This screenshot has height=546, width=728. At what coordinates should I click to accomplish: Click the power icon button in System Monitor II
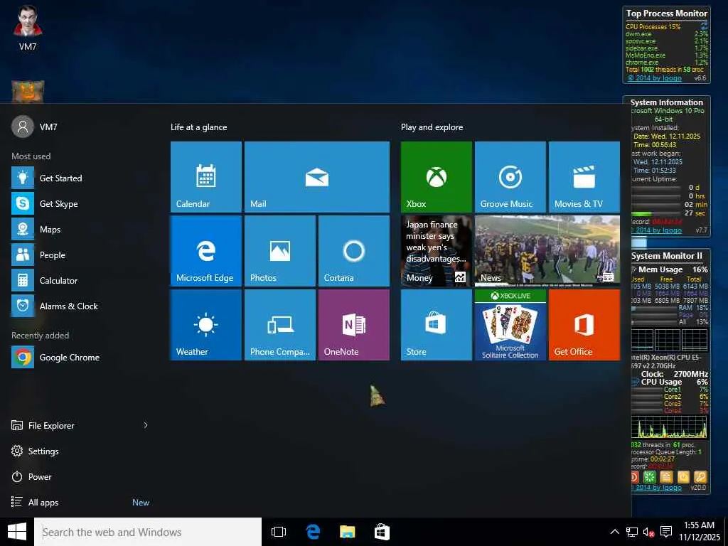pos(683,477)
